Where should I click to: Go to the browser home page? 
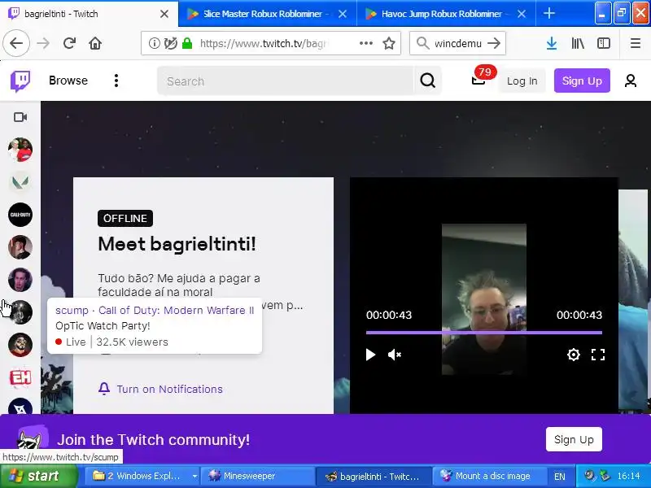(95, 43)
